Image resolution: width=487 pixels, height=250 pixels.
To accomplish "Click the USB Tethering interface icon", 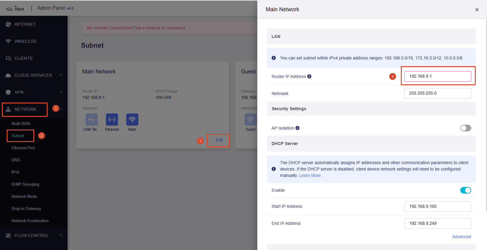I will click(92, 120).
